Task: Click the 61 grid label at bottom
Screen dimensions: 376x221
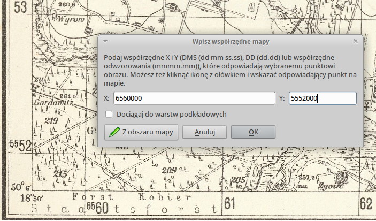Action: pyautogui.click(x=230, y=203)
